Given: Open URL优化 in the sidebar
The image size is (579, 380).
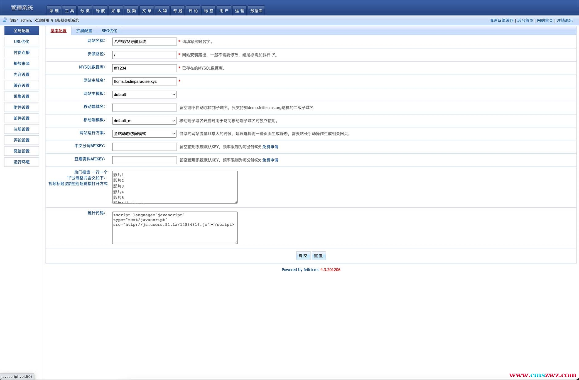Looking at the screenshot, I should (21, 41).
